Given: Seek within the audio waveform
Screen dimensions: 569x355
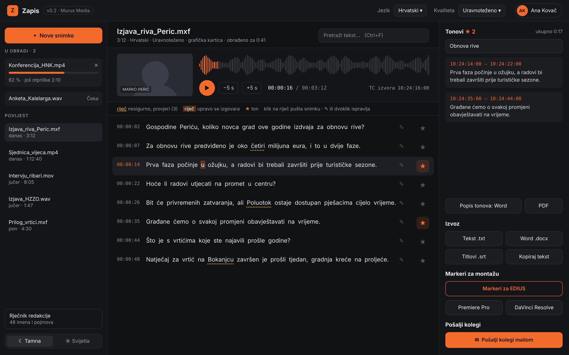Looking at the screenshot, I should [x=314, y=65].
